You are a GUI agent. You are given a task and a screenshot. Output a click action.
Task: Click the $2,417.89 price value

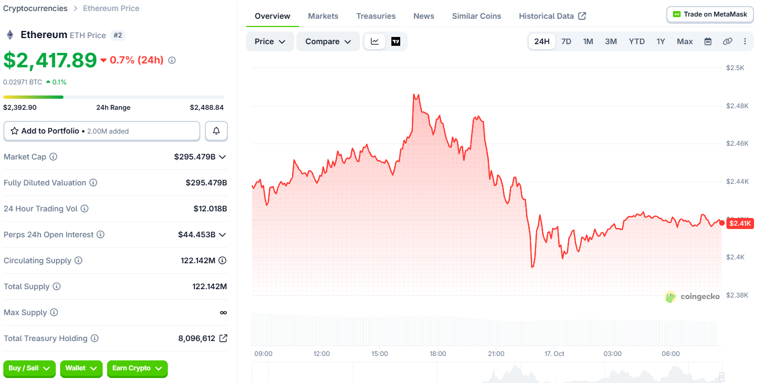click(x=50, y=60)
